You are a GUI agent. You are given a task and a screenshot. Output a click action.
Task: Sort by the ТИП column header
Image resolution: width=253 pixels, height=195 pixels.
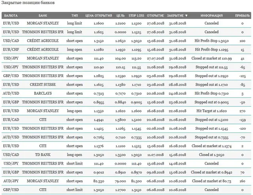(x=75, y=16)
